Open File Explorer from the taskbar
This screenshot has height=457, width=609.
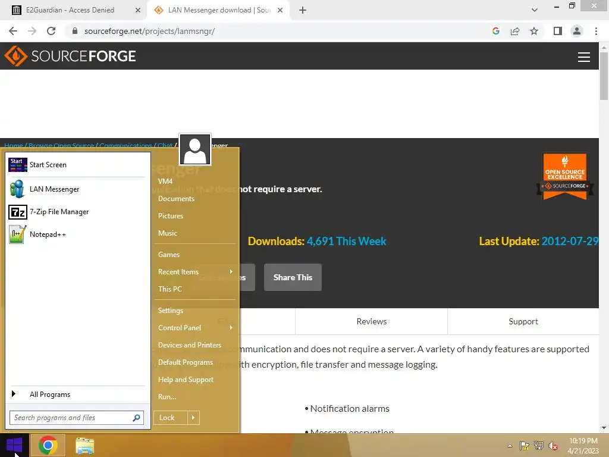pyautogui.click(x=84, y=446)
